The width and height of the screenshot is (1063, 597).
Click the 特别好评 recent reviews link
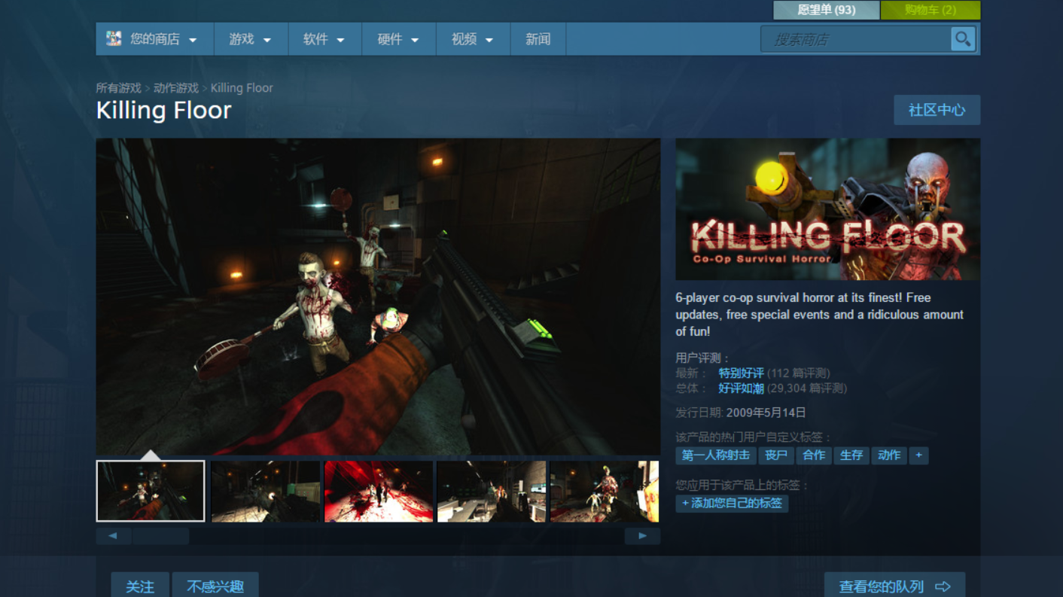[x=742, y=373]
